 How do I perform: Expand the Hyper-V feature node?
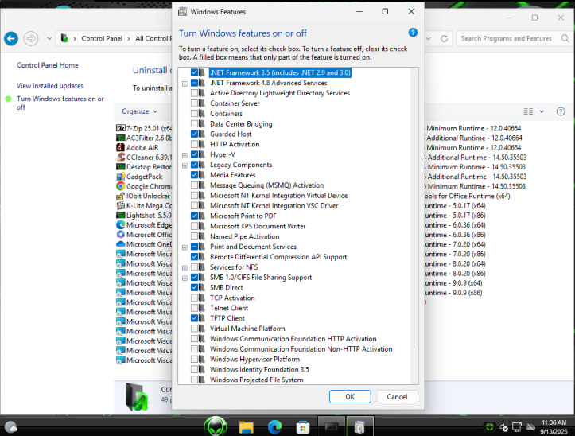pyautogui.click(x=185, y=155)
